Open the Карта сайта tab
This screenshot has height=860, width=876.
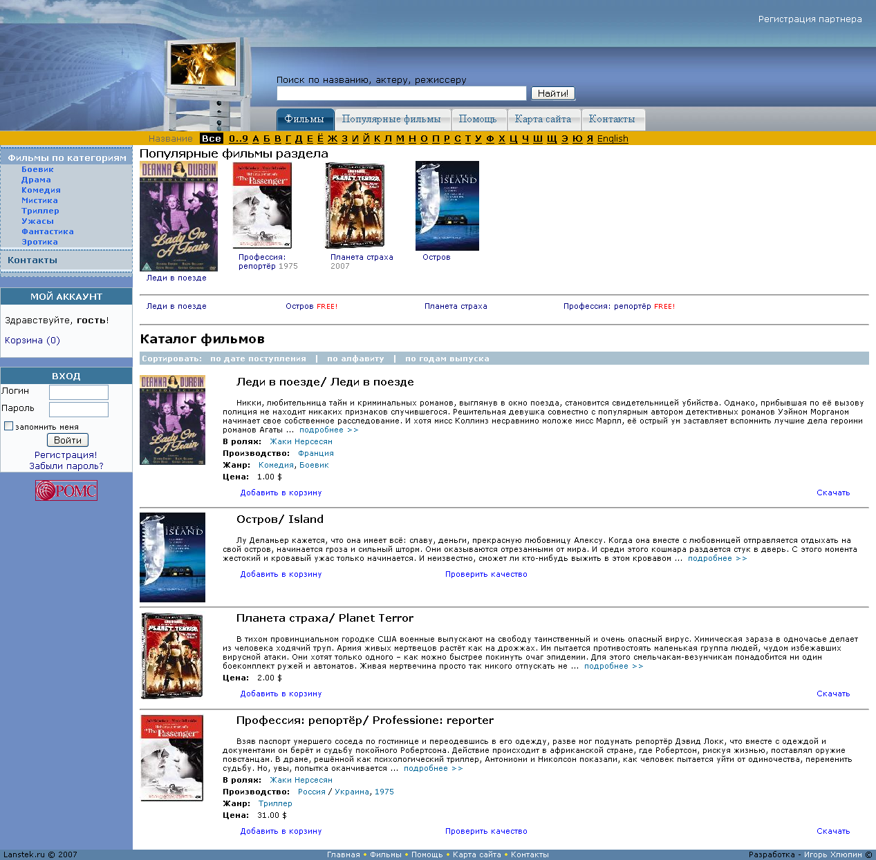[x=543, y=119]
